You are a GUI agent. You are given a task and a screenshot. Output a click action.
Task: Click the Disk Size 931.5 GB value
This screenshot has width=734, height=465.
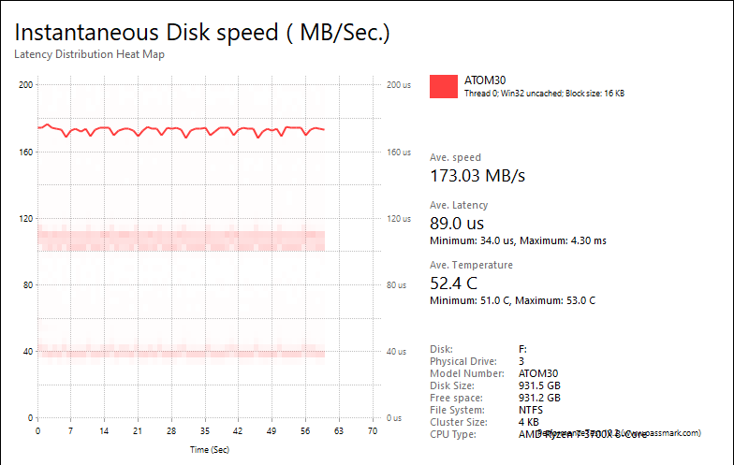(x=539, y=385)
